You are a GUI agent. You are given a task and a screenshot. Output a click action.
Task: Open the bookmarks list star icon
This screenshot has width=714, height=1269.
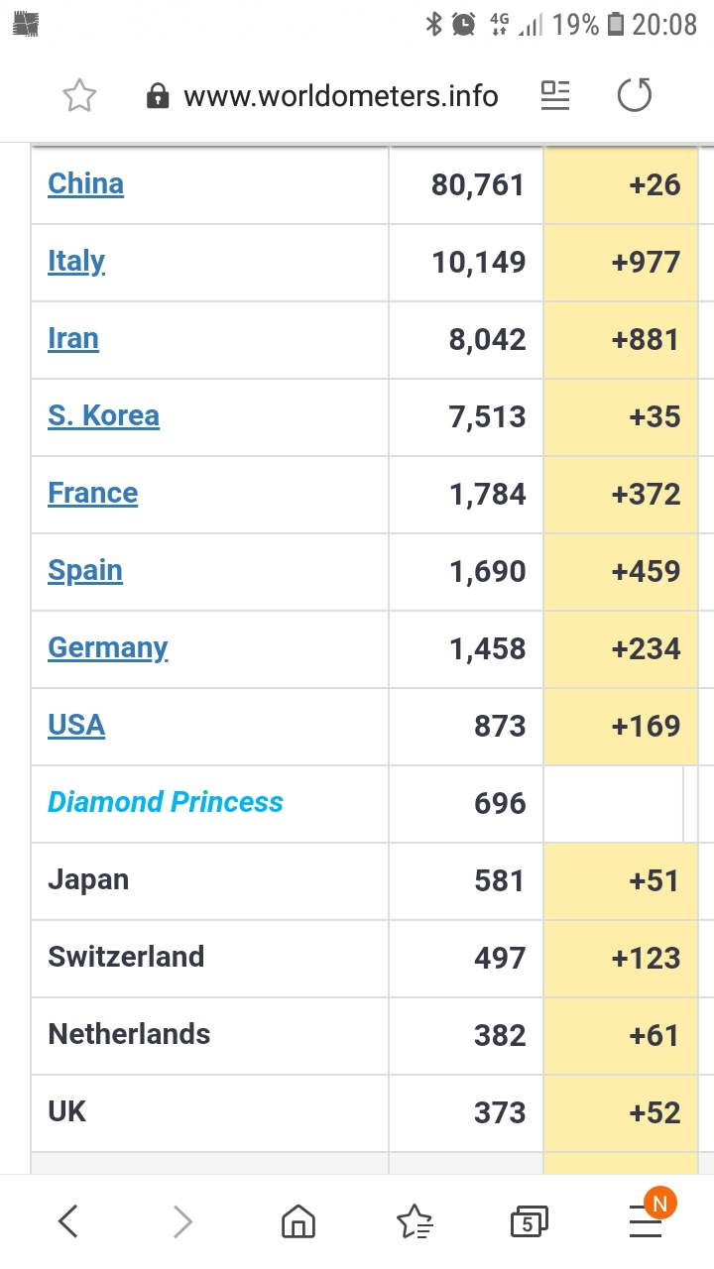click(x=414, y=1221)
